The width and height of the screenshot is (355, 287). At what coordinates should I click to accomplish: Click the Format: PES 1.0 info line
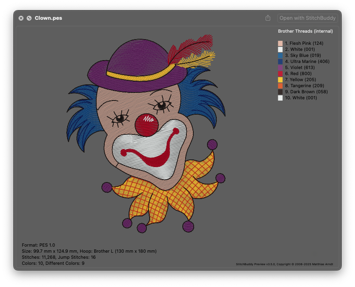click(38, 245)
